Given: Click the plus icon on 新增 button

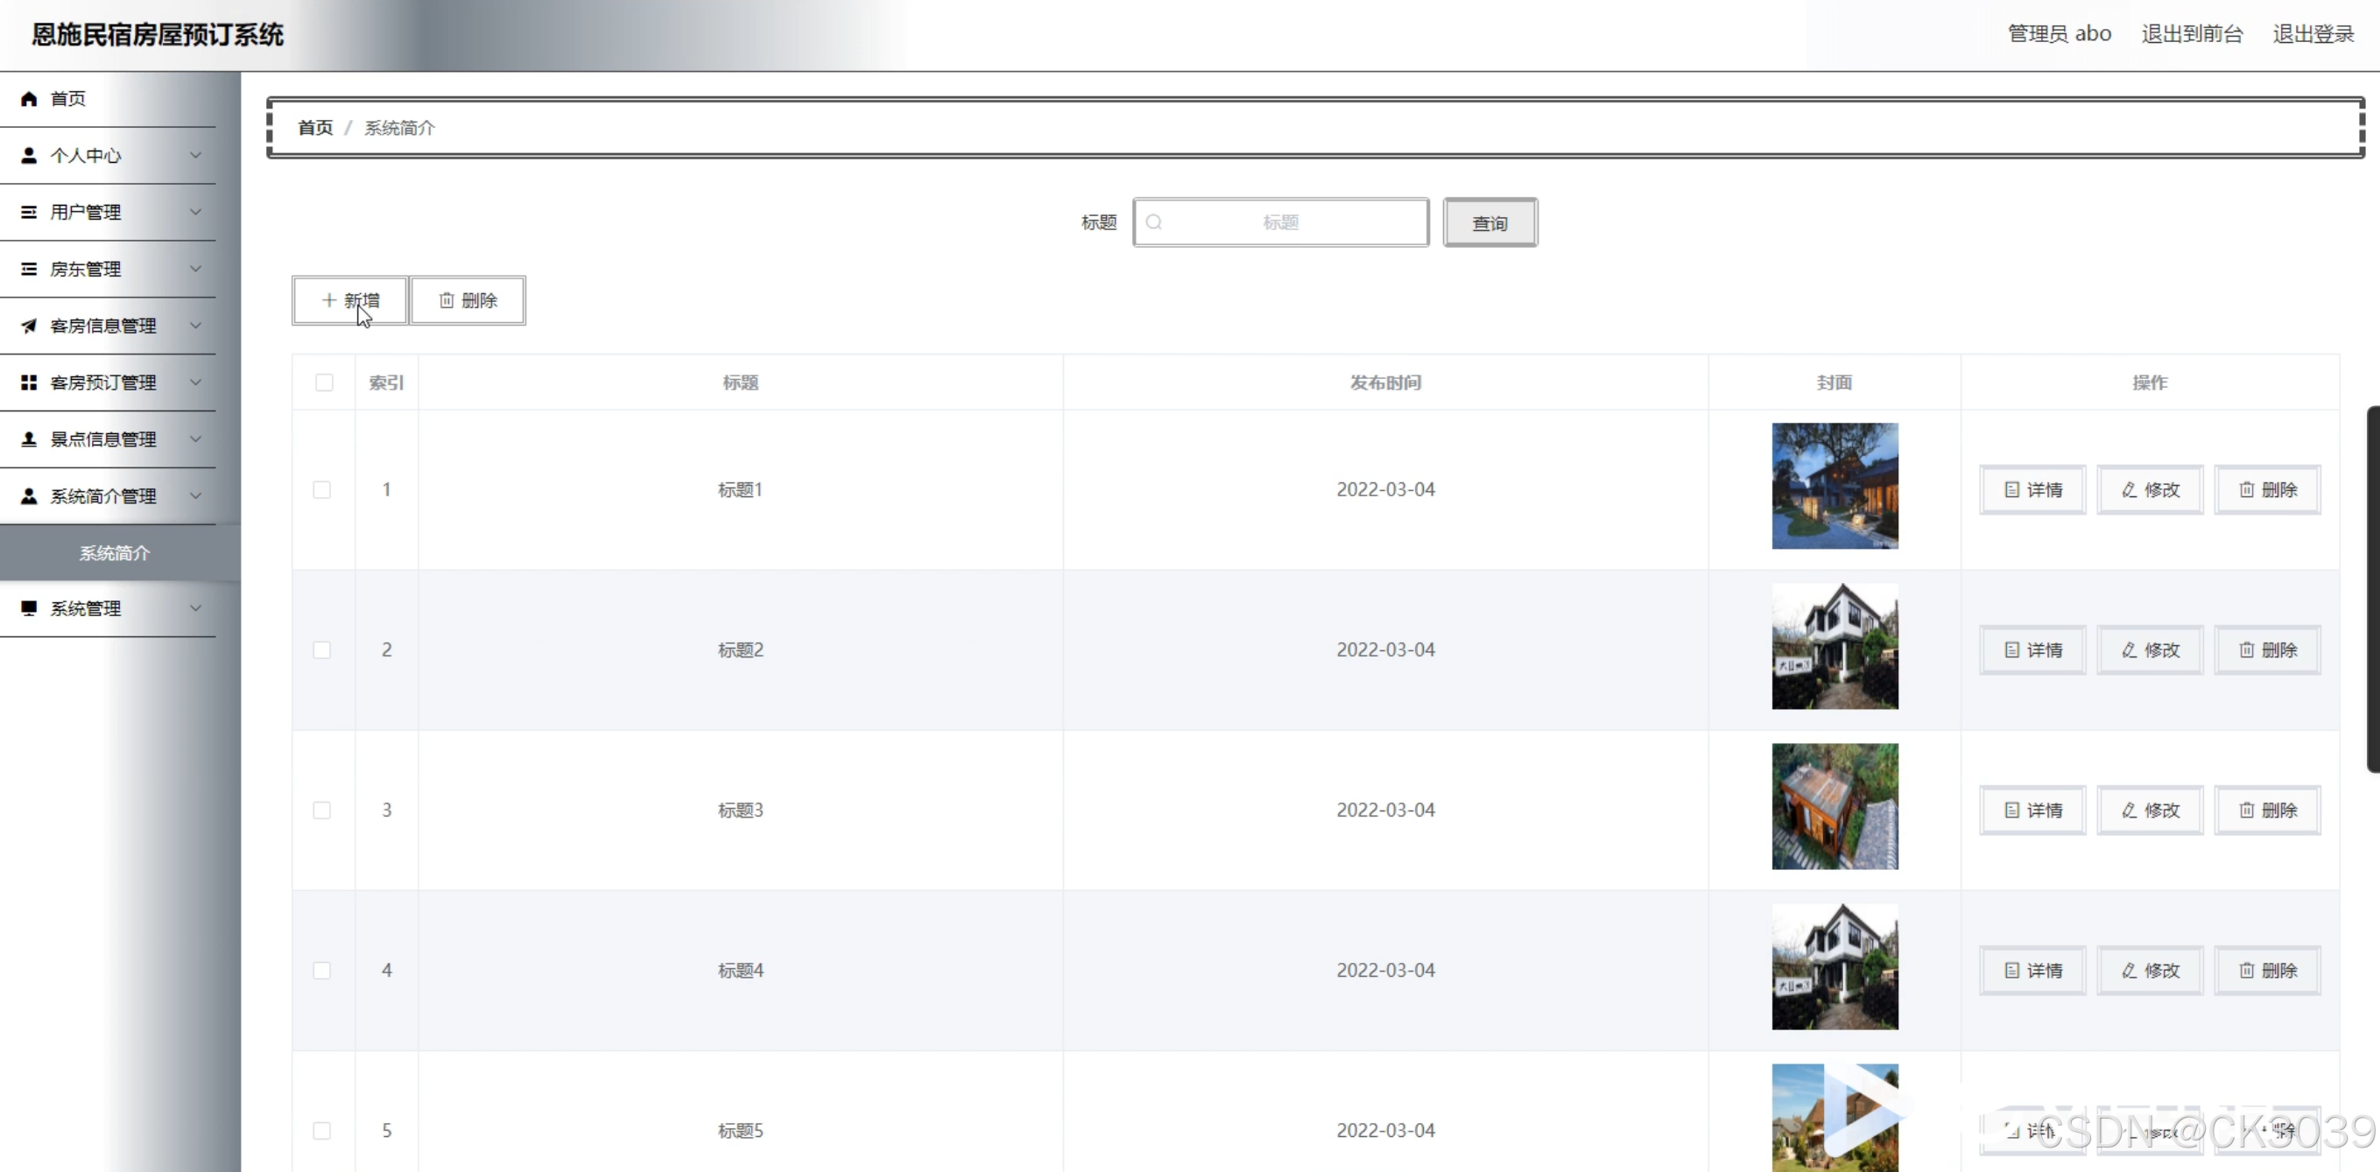Looking at the screenshot, I should 328,300.
